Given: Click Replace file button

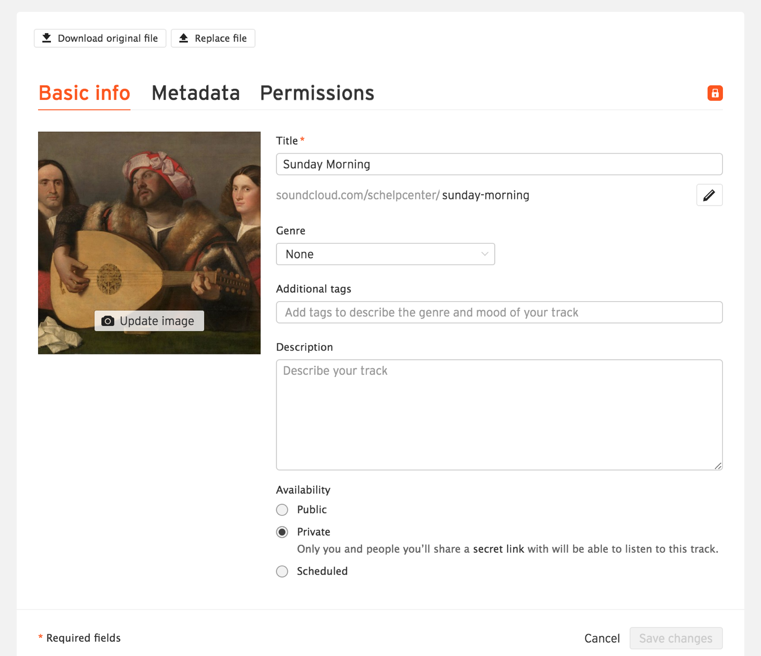Looking at the screenshot, I should coord(213,38).
